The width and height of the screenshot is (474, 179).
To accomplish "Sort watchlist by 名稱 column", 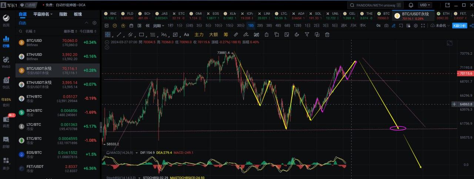I will (x=30, y=31).
